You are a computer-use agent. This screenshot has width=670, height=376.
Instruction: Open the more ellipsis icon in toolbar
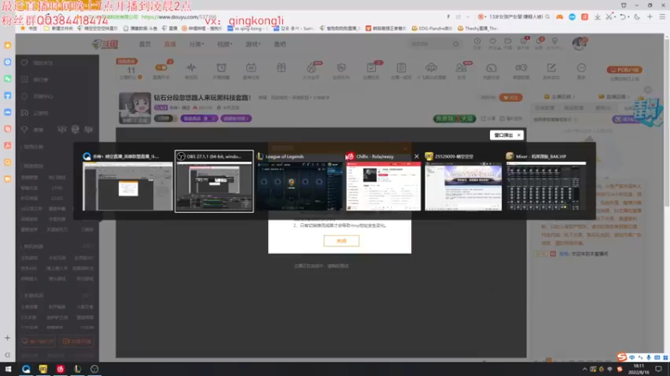(581, 68)
